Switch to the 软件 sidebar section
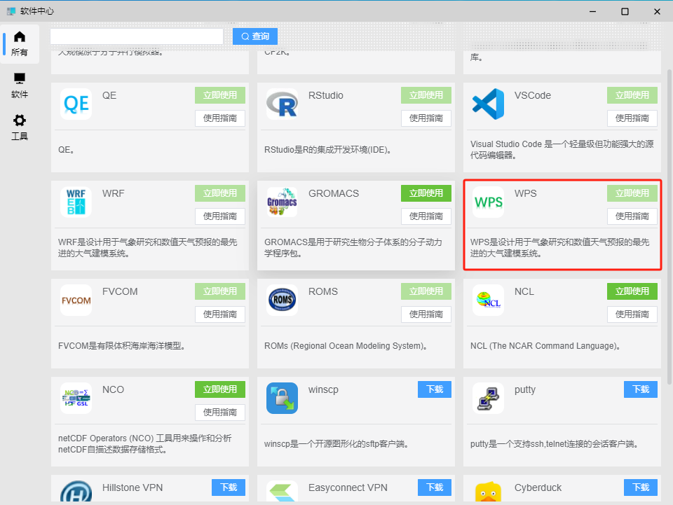This screenshot has height=505, width=673. [20, 85]
